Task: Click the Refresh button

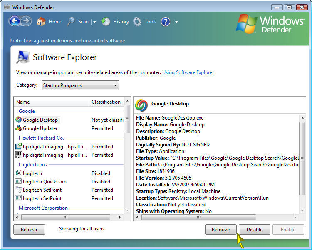Action: (29, 230)
